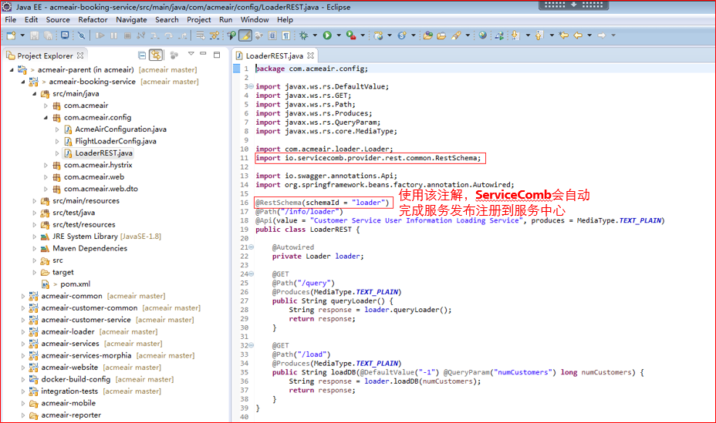Screen dimensions: 716x423
Task: Click the green Run button in toolbar
Action: pos(327,35)
